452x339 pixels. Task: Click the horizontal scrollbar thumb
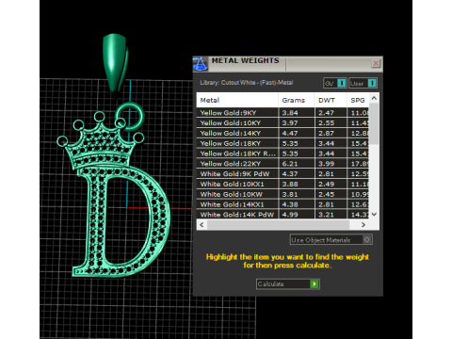point(278,225)
